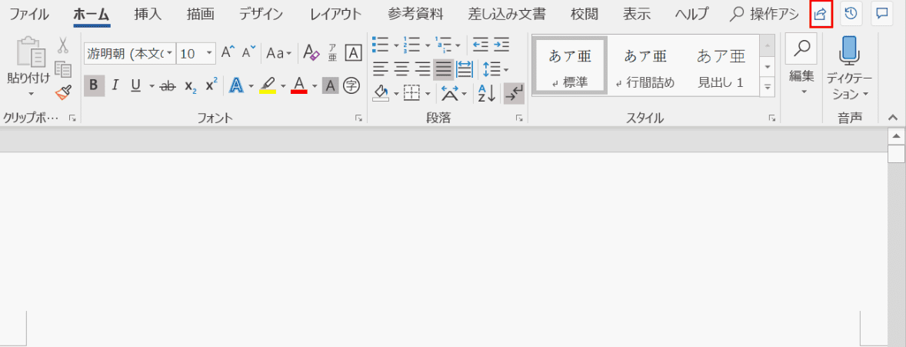Apply the 標準 style
906x347 pixels.
tap(570, 65)
